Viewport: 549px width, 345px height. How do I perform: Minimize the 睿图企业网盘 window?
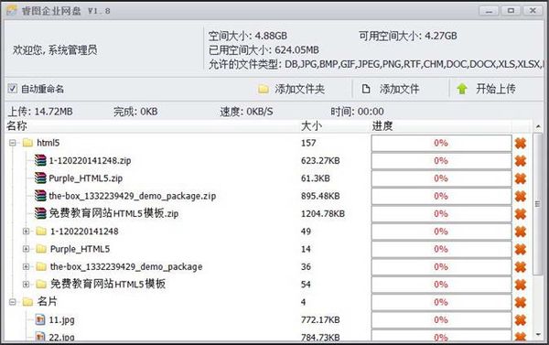coord(489,10)
